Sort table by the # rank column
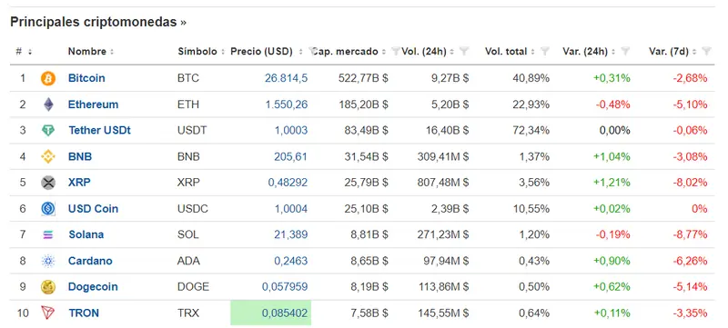This screenshot has width=728, height=328. pos(25,52)
